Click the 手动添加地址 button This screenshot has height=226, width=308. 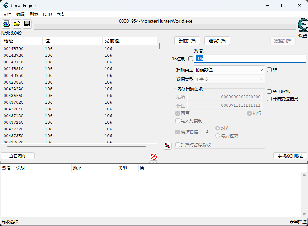tap(290, 156)
